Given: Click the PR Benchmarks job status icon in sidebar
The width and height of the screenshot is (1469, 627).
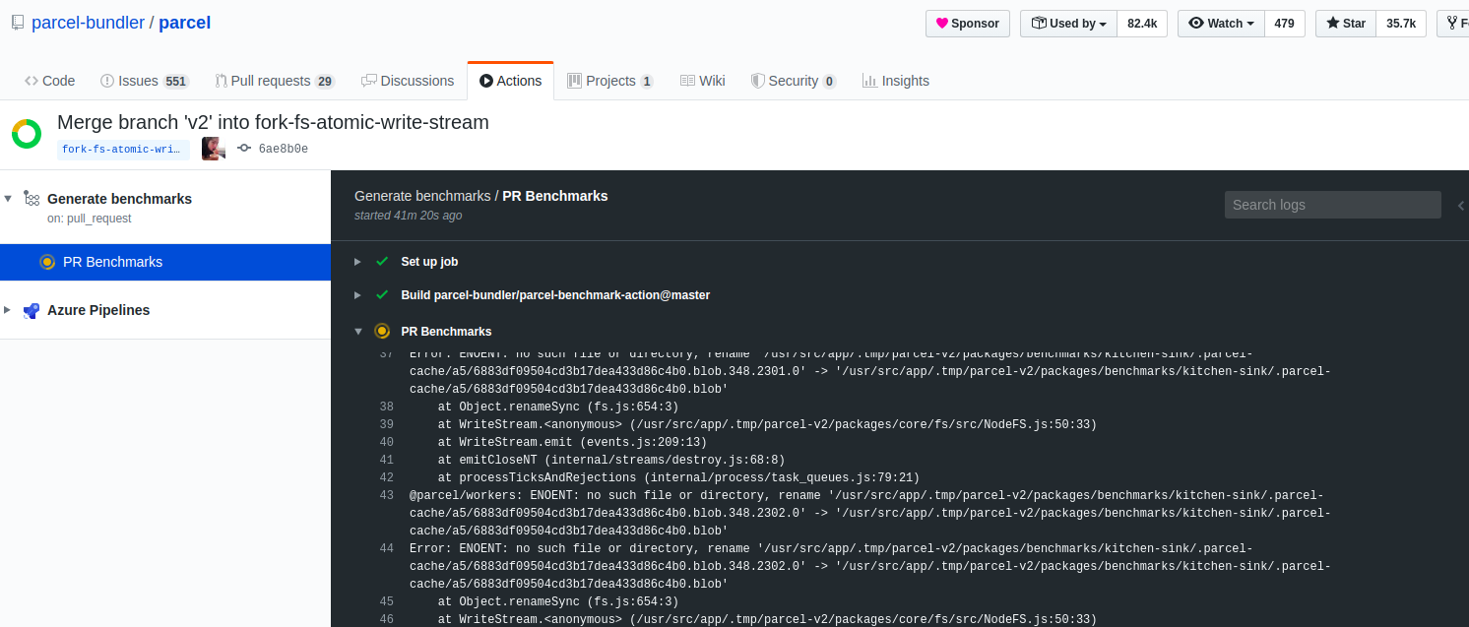Looking at the screenshot, I should point(46,262).
